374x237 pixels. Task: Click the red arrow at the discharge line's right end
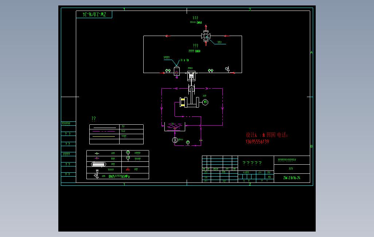233,73
